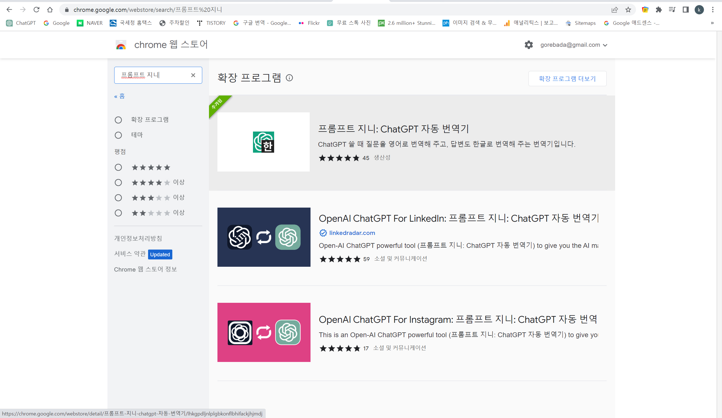
Task: Click the 확장 프로그램 더보기 button
Action: point(567,78)
